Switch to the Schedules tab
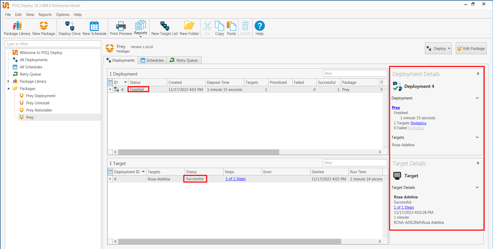The height and width of the screenshot is (249, 493). 152,60
